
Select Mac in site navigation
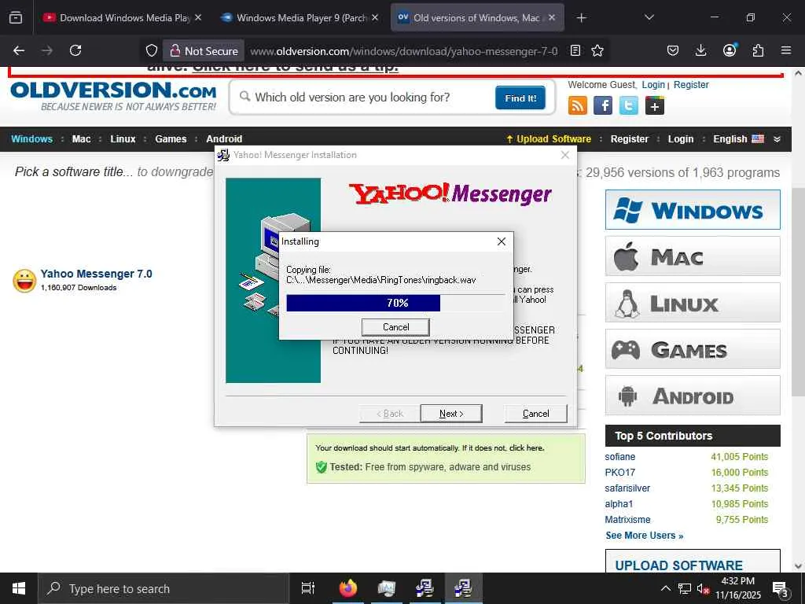[x=81, y=138]
